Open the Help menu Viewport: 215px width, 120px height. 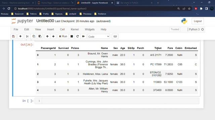click(103, 29)
